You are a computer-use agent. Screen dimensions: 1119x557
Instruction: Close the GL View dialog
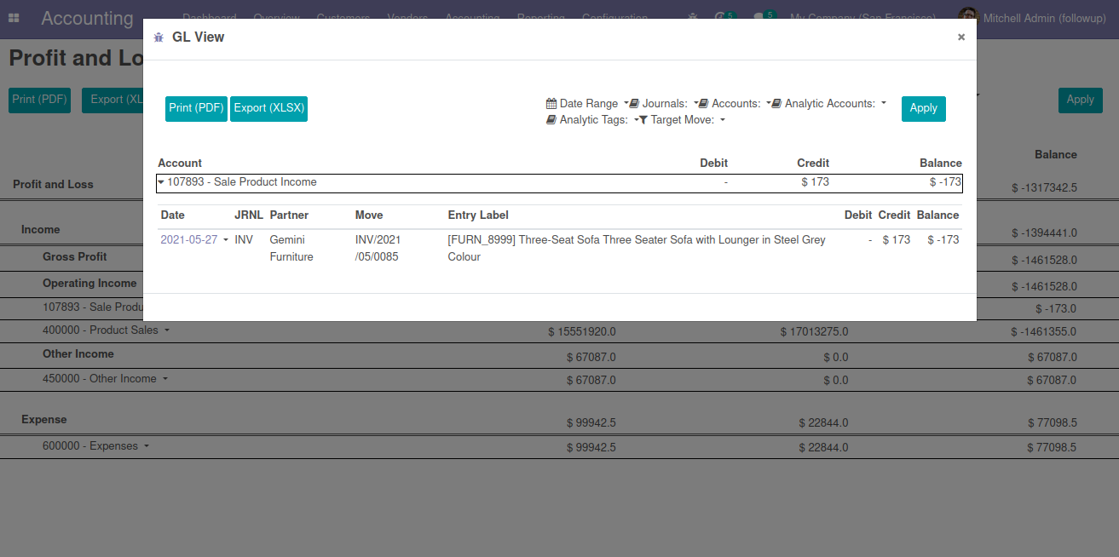(961, 37)
